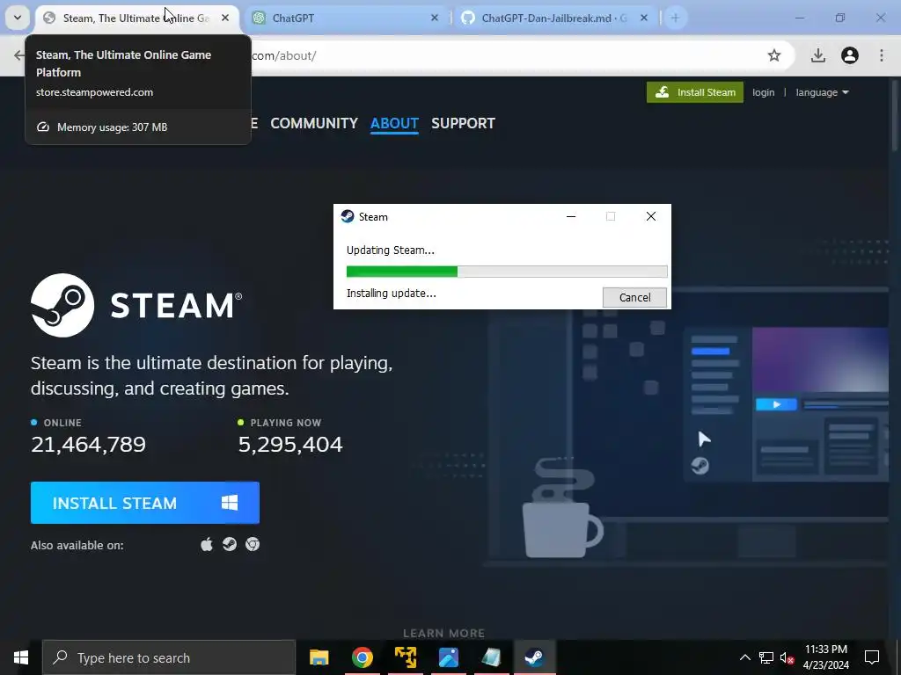
Task: Click the page vertical scrollbar
Action: pos(894,115)
